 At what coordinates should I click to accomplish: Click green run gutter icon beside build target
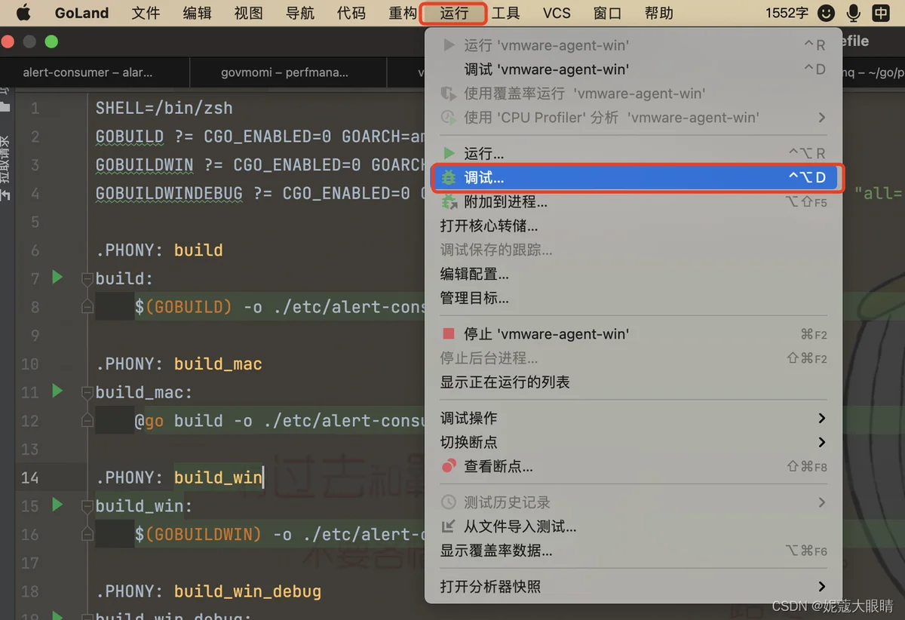coord(57,278)
